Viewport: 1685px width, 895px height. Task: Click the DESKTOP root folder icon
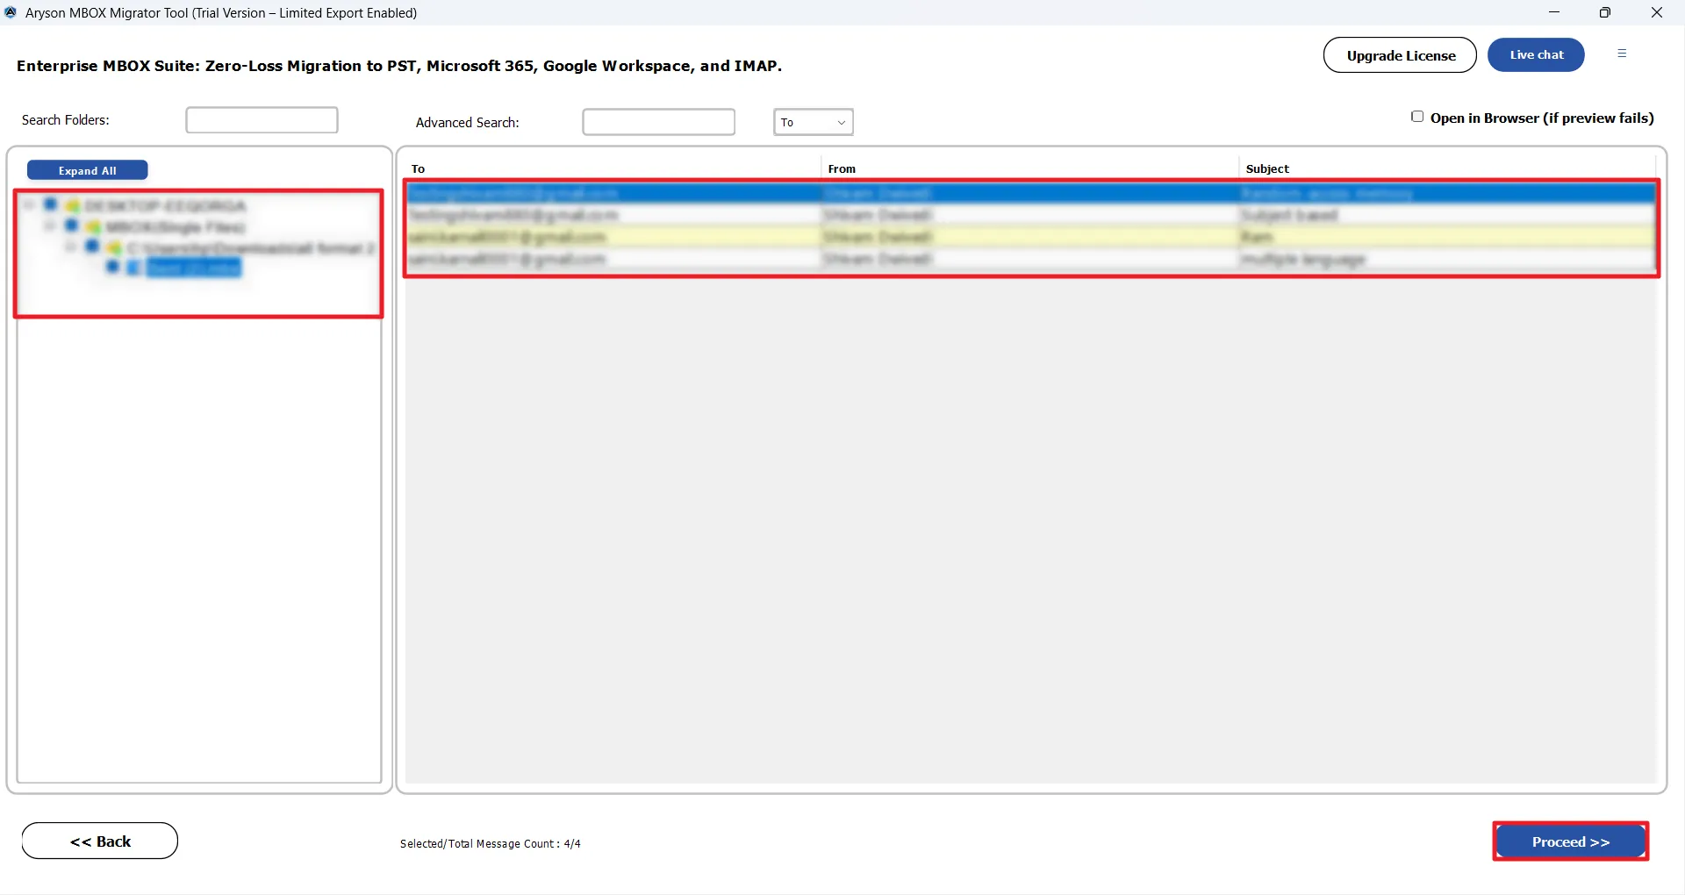coord(72,205)
